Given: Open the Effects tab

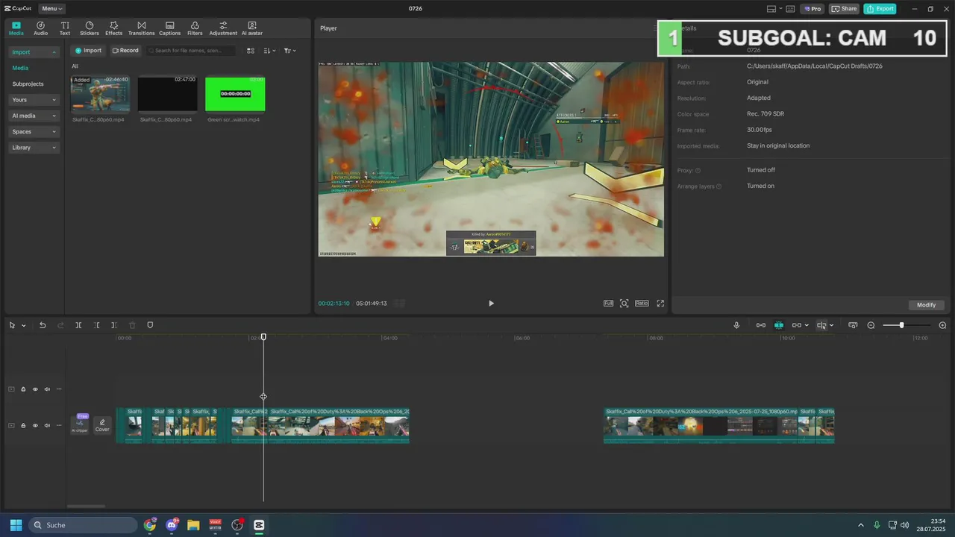Looking at the screenshot, I should pyautogui.click(x=113, y=28).
